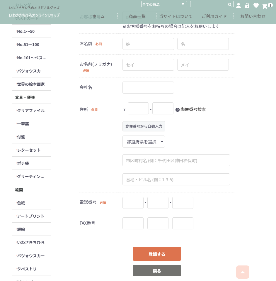This screenshot has width=276, height=281.
Task: Open ポチ袋 sidebar category
Action: [32, 163]
